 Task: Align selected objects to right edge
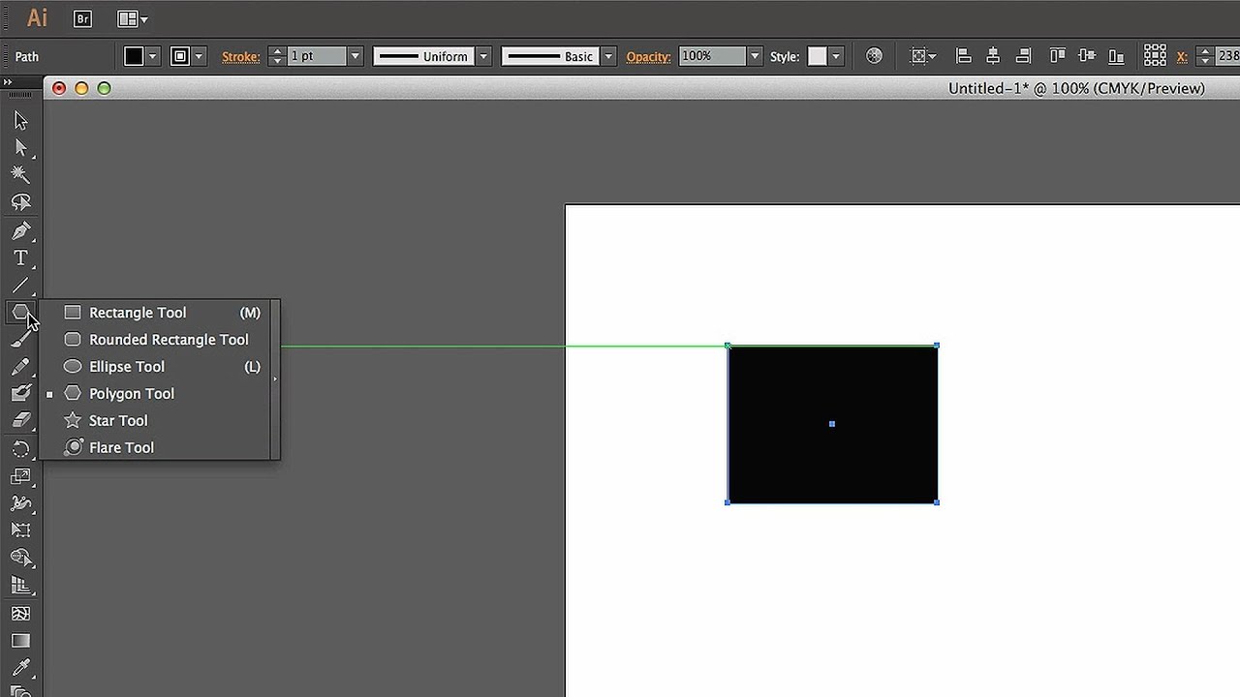coord(1021,56)
